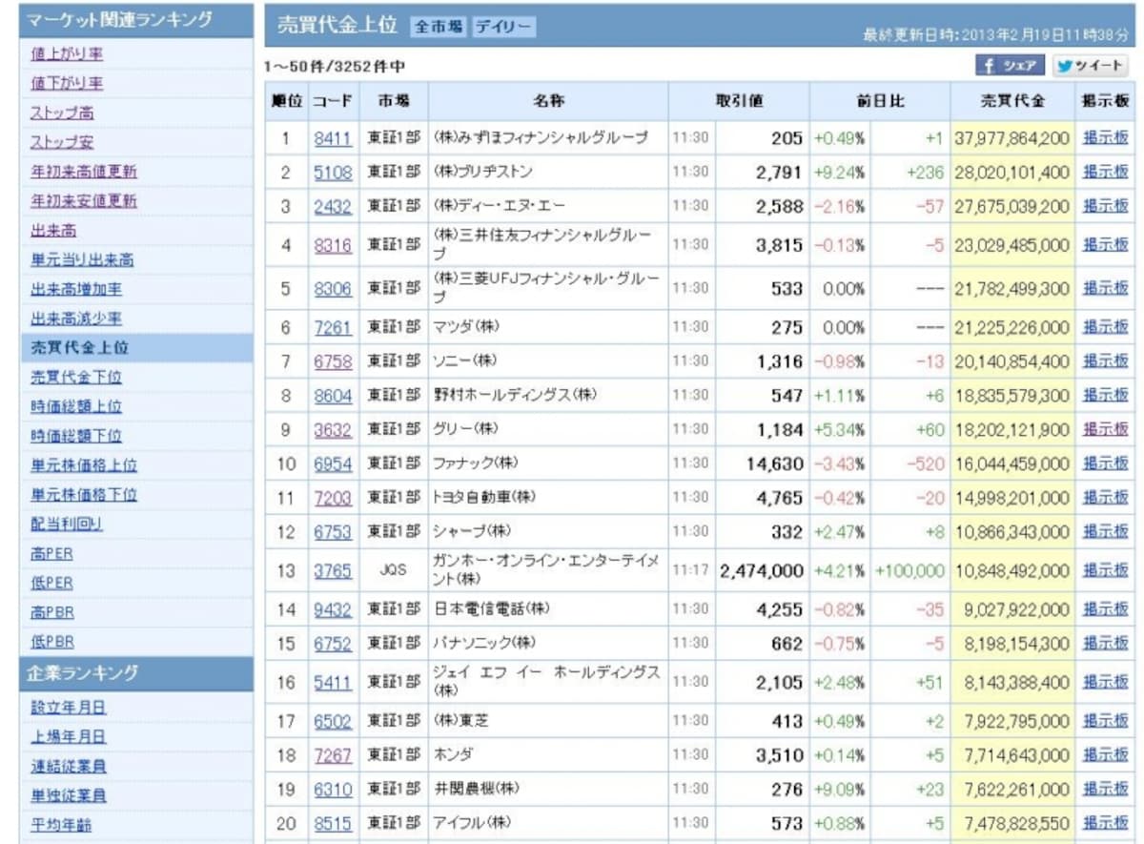Open 売買代金下位 ranking
Viewport: 1144px width, 844px height.
(76, 377)
